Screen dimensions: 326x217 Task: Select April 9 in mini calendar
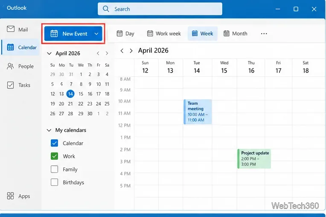[90, 84]
